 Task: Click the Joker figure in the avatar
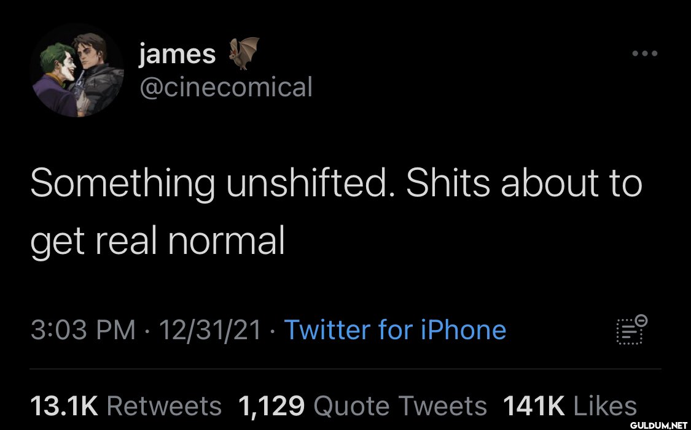[57, 77]
